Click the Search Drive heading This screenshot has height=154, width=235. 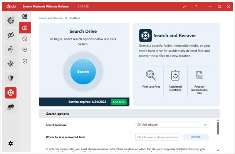click(x=83, y=31)
